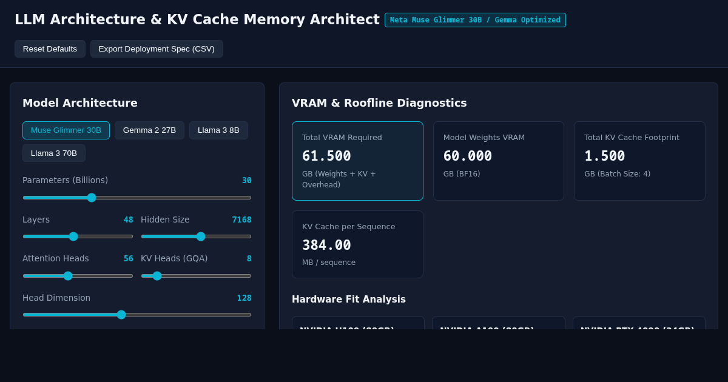Click the 60.000 model weights value
This screenshot has height=382, width=728.
pyautogui.click(x=468, y=156)
